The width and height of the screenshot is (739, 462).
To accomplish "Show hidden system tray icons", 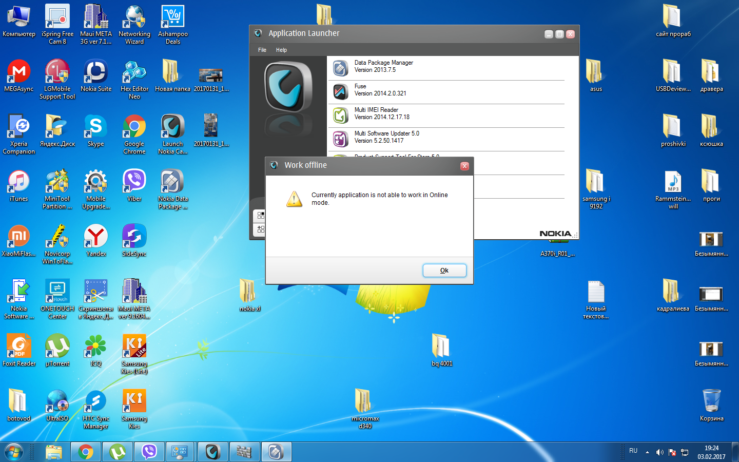I will 647,452.
